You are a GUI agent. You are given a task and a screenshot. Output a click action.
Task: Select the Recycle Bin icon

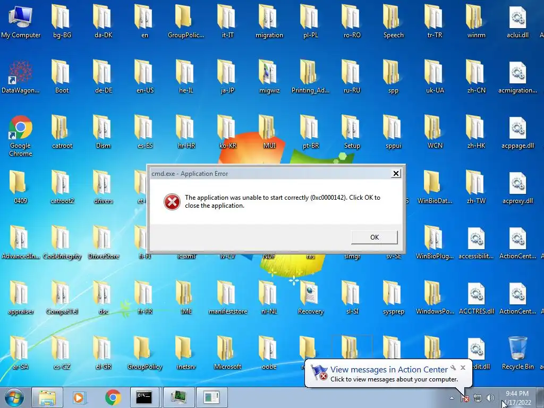tap(517, 353)
